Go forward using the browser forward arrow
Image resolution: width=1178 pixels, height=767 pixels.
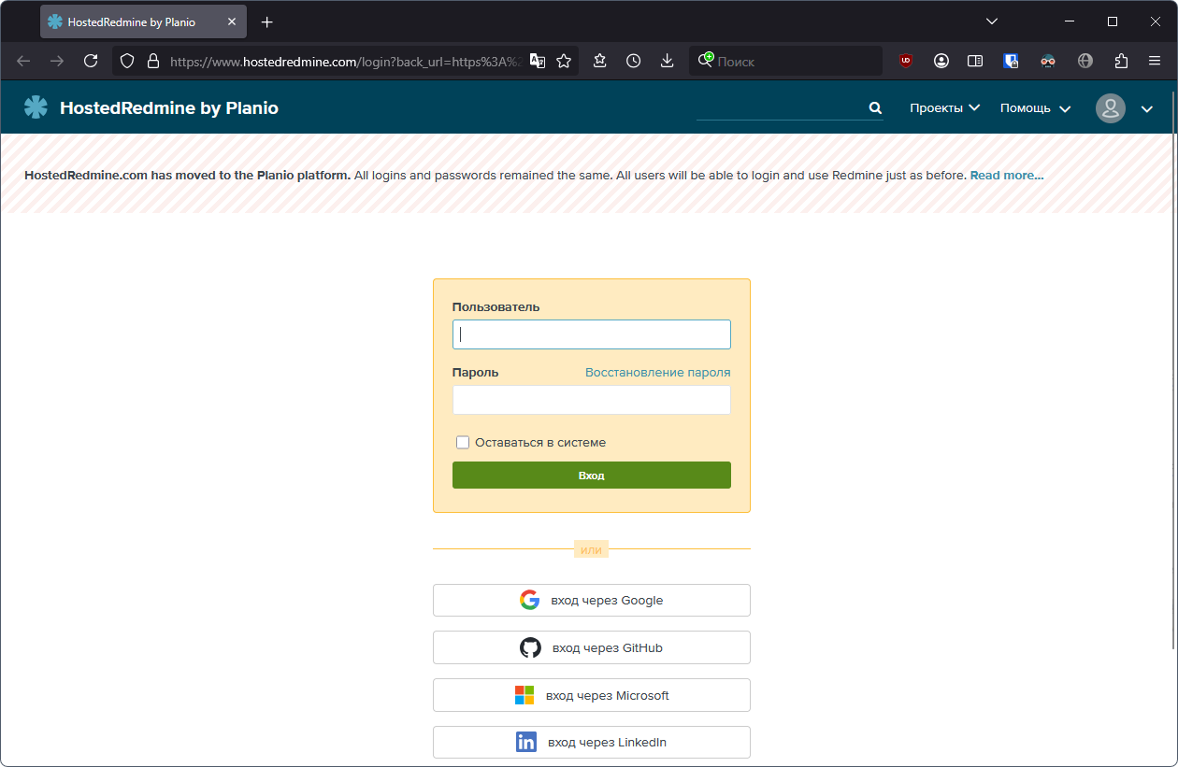click(57, 61)
